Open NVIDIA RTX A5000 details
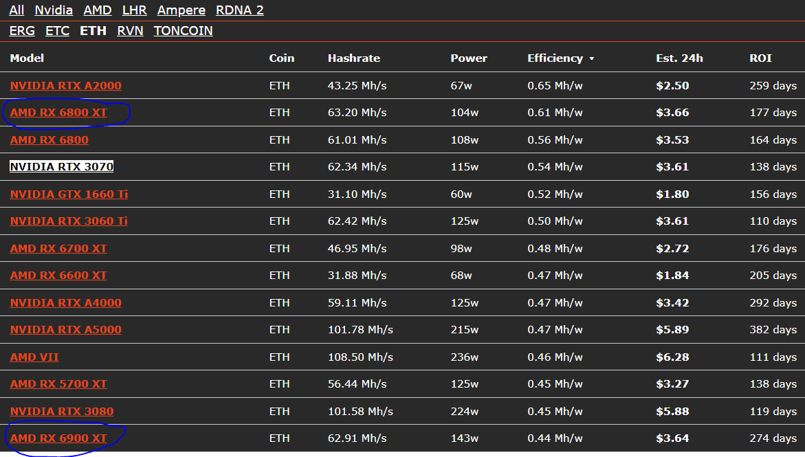Viewport: 805px width, 457px height. click(65, 330)
